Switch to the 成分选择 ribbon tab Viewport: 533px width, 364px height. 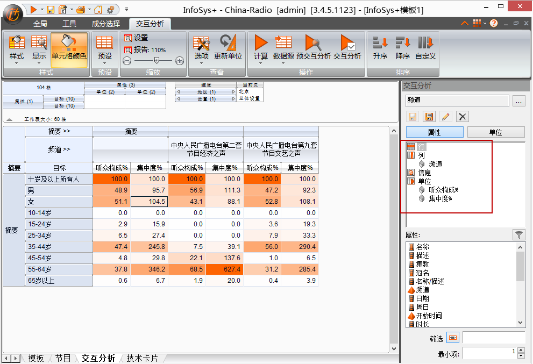[x=106, y=24]
